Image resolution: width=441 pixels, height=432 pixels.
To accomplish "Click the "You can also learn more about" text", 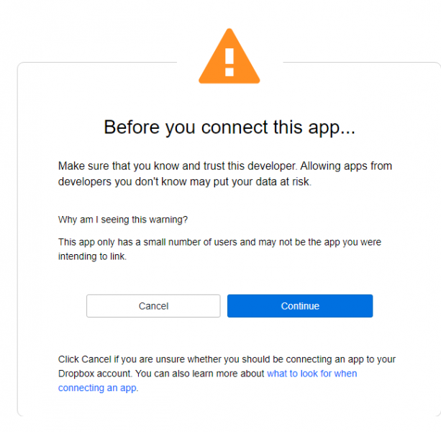I will coord(200,374).
